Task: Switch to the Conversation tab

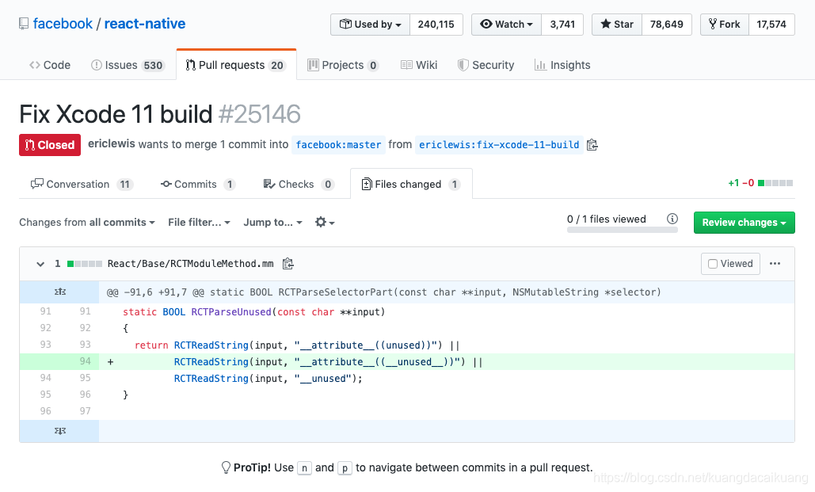Action: pyautogui.click(x=82, y=184)
